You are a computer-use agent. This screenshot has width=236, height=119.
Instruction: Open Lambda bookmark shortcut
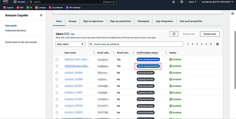click(40, 8)
